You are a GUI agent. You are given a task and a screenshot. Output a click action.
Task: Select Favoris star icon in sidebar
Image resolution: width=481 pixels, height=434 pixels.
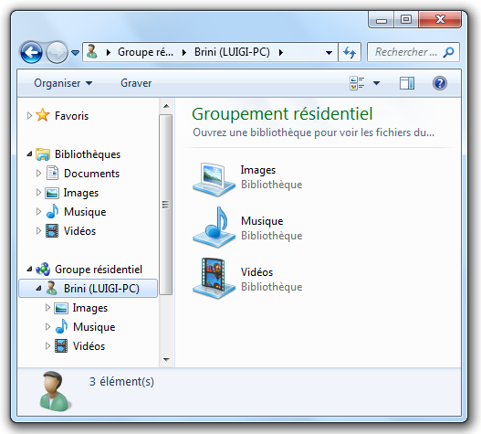click(x=43, y=115)
